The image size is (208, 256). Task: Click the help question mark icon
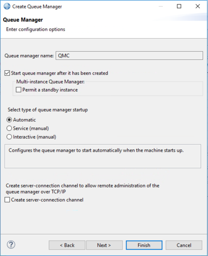click(x=11, y=245)
